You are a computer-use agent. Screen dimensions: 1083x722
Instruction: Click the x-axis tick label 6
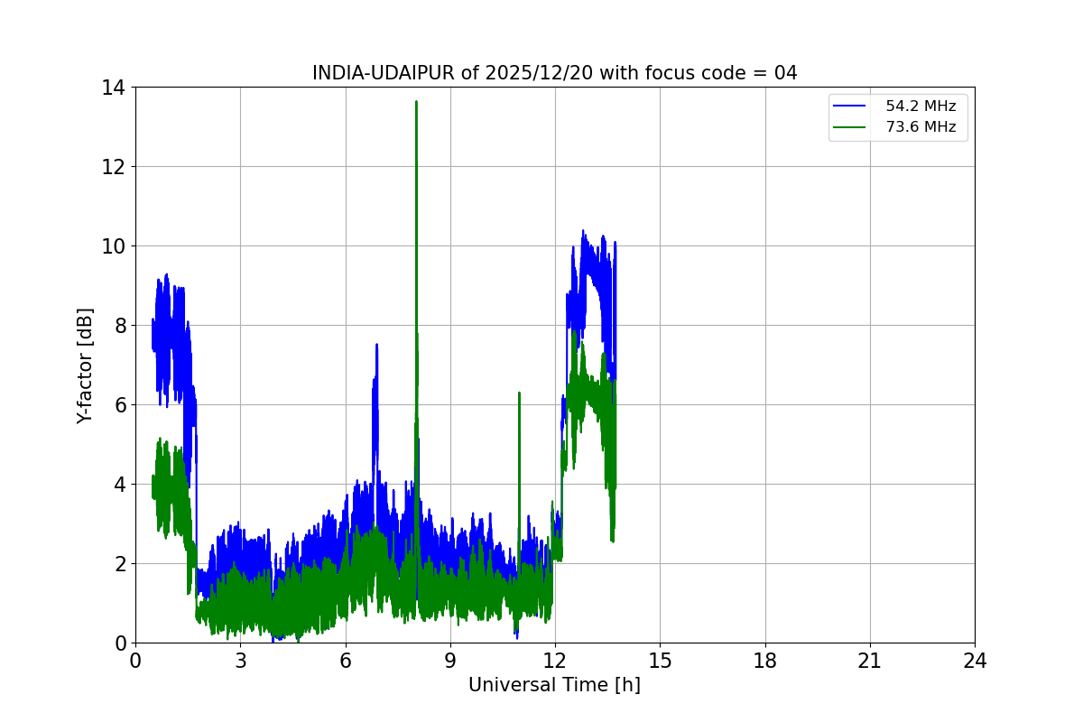tap(346, 661)
